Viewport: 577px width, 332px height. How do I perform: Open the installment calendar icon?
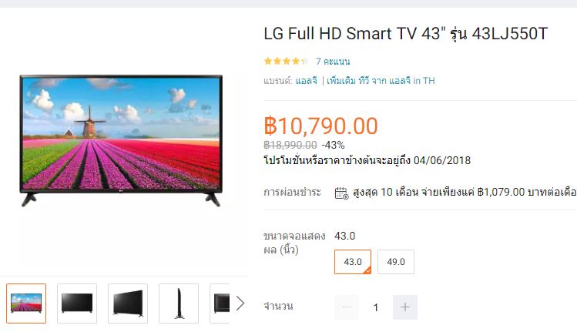341,193
